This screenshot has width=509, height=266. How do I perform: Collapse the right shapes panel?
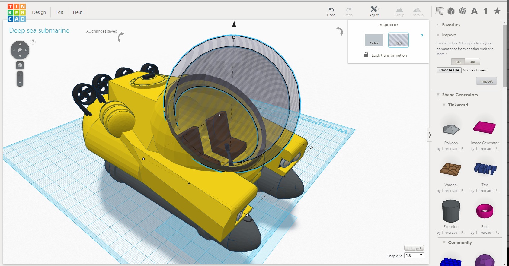(x=429, y=135)
